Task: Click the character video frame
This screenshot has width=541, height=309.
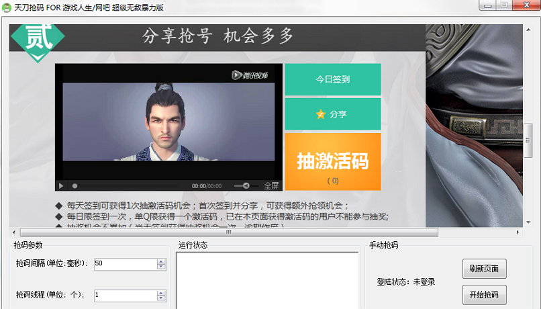Action: tap(168, 122)
